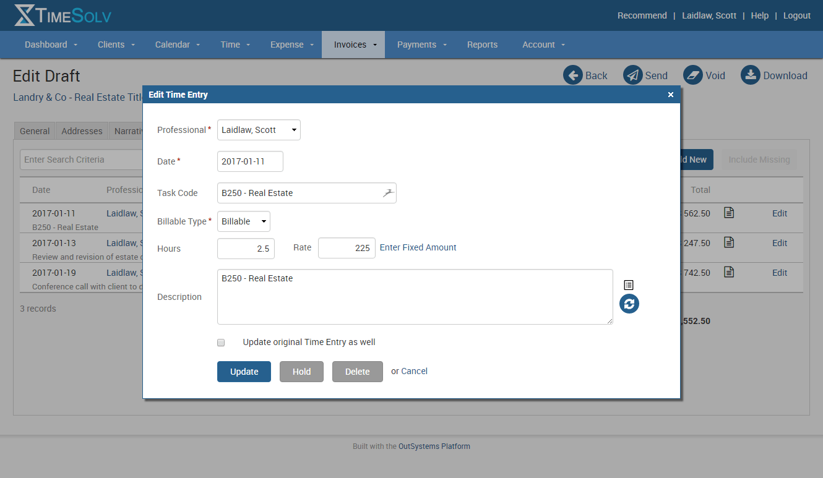Click the Enter Fixed Amount link
823x478 pixels.
pyautogui.click(x=418, y=247)
